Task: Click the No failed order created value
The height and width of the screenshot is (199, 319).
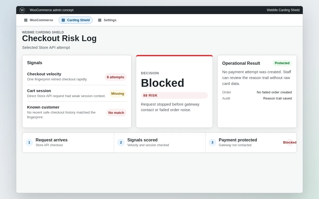Action: tap(274, 92)
